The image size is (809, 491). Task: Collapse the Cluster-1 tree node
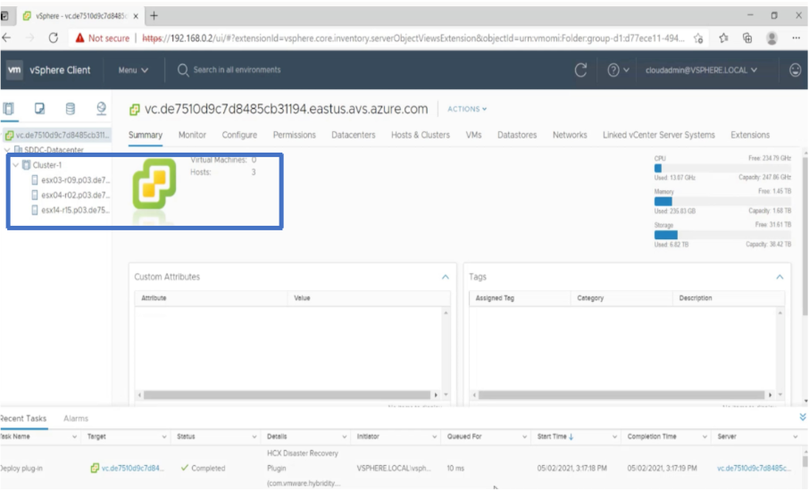pos(15,165)
